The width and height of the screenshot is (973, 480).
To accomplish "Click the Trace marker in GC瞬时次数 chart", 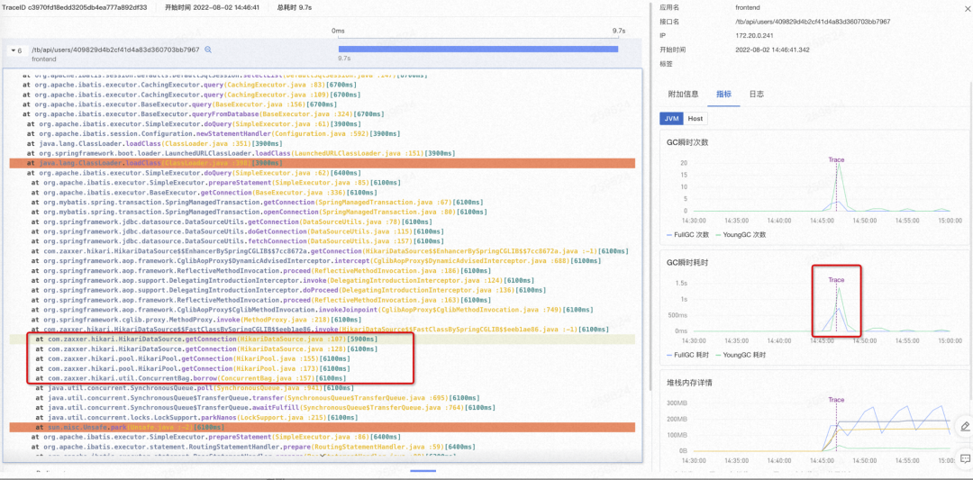I will 836,160.
